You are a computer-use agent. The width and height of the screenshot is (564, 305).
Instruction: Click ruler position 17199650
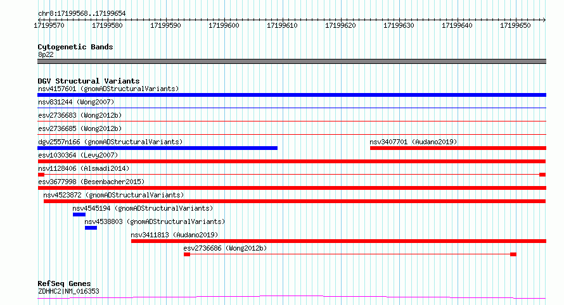coord(515,25)
